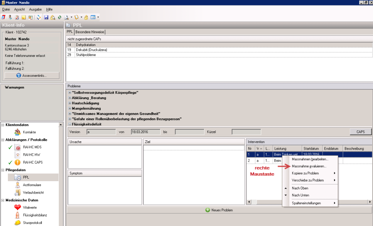This screenshot has height=226, width=373.
Task: Select the Vitalwerte heart icon
Action: 17,207
